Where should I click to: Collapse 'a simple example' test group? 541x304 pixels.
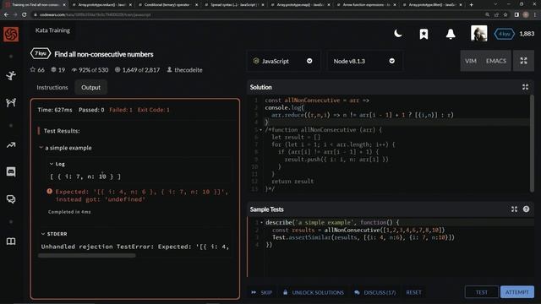click(x=41, y=148)
